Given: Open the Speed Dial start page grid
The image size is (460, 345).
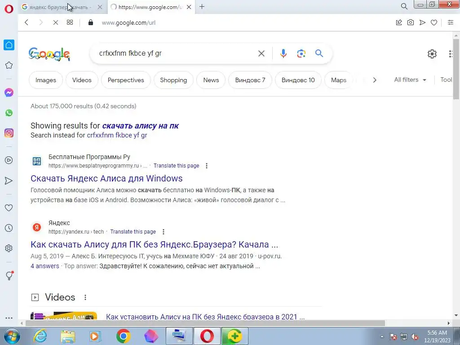Looking at the screenshot, I should point(70,22).
